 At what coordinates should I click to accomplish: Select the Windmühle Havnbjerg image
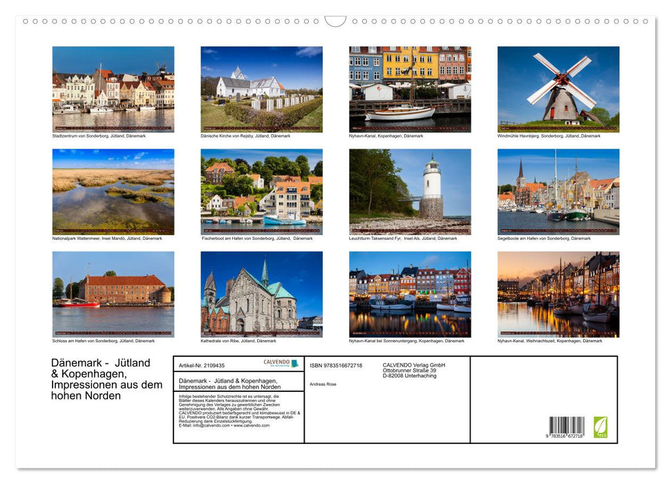[558, 88]
